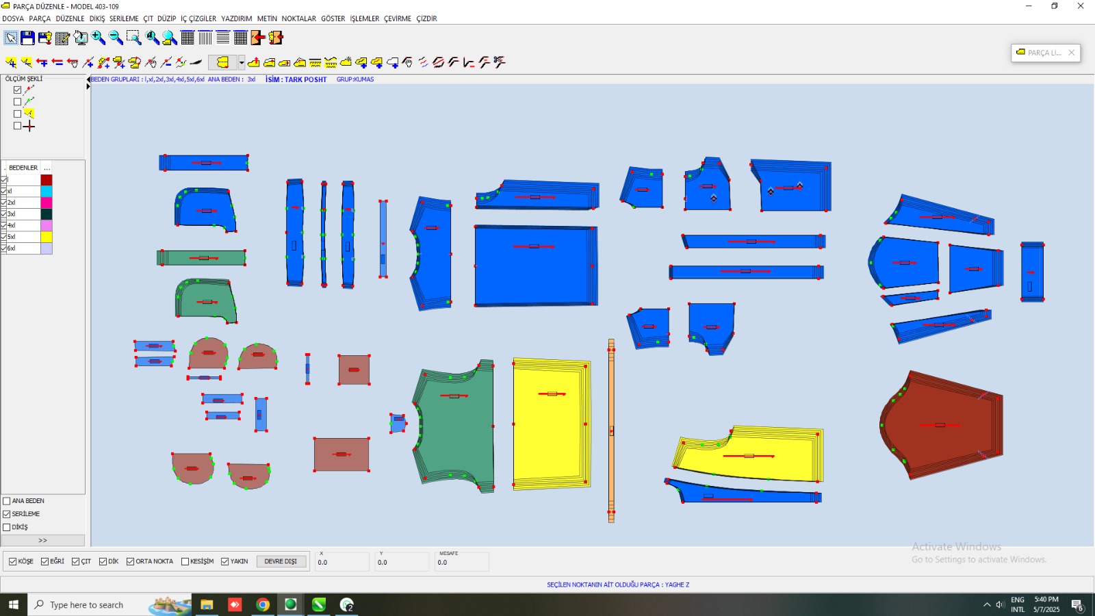
Task: Click the yellow color swatch for 5xl size
Action: pyautogui.click(x=47, y=237)
